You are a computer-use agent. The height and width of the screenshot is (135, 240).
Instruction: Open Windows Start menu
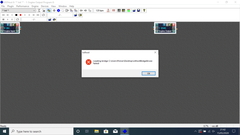point(4,131)
